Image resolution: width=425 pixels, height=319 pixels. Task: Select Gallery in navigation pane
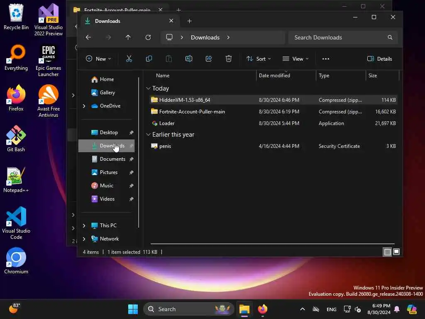point(107,93)
